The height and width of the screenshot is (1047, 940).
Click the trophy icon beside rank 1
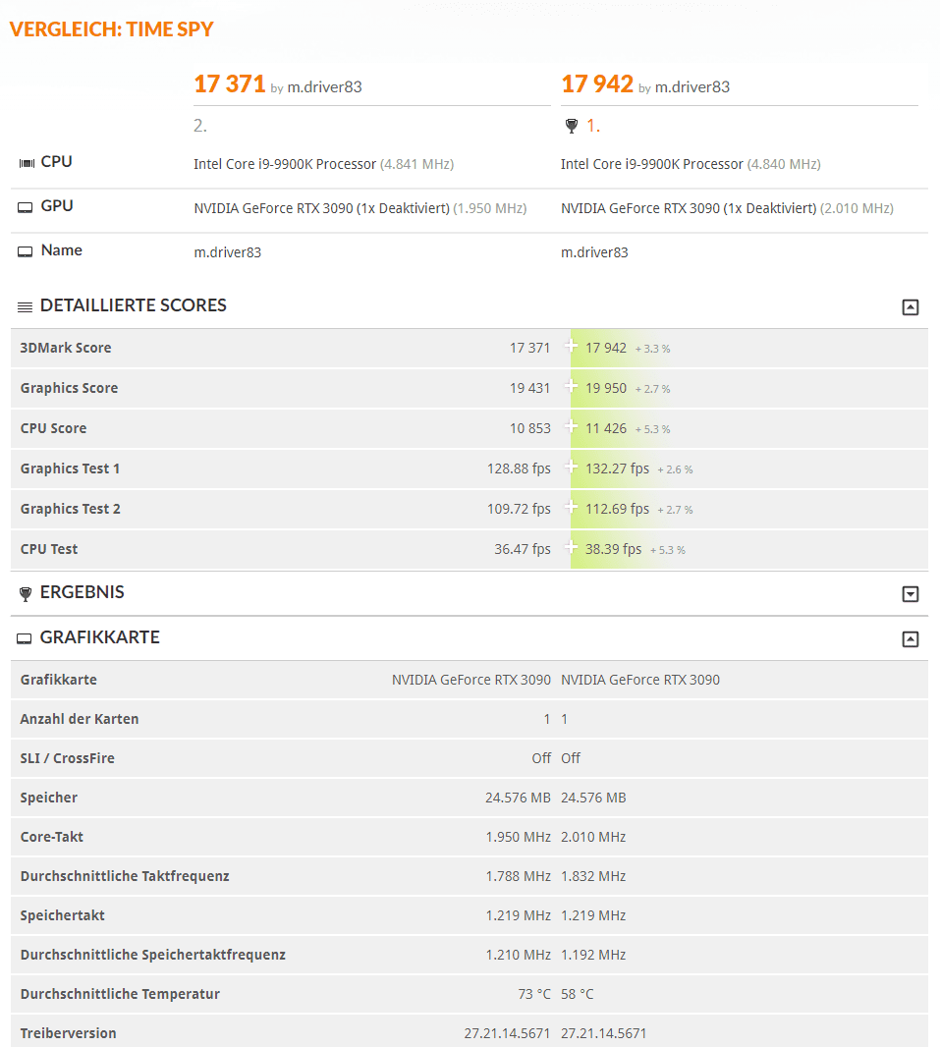pyautogui.click(x=572, y=126)
